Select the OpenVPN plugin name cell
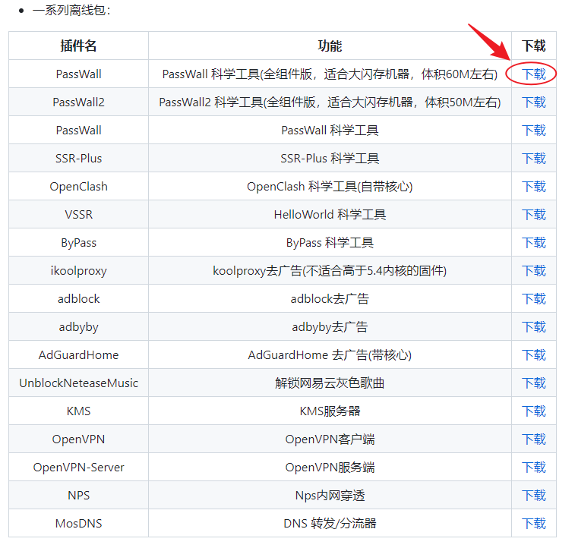The height and width of the screenshot is (548, 575). (x=78, y=439)
